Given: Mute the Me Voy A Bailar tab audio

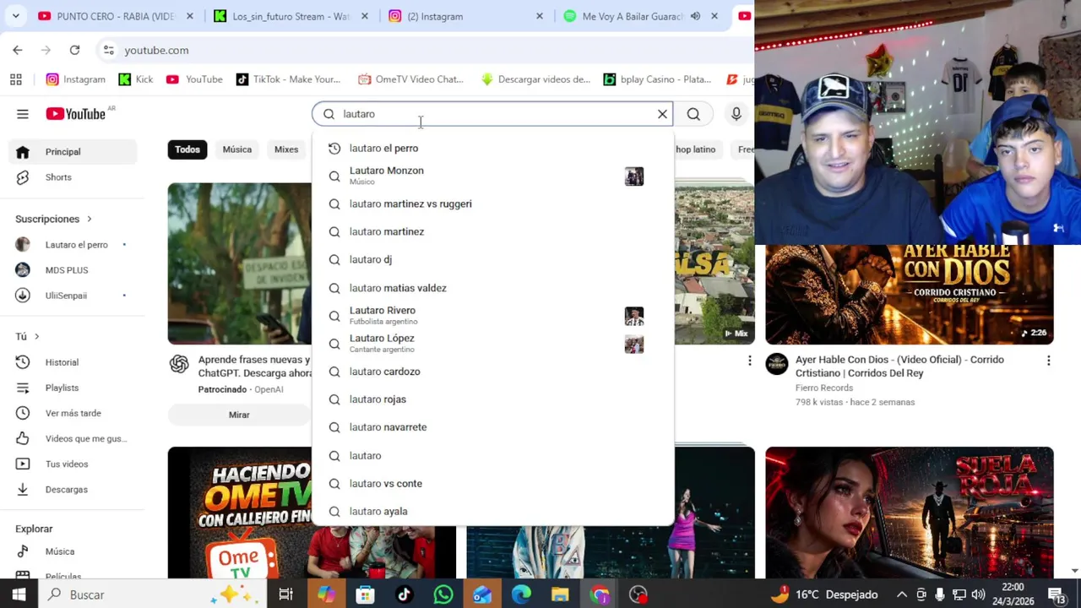Looking at the screenshot, I should pos(695,16).
